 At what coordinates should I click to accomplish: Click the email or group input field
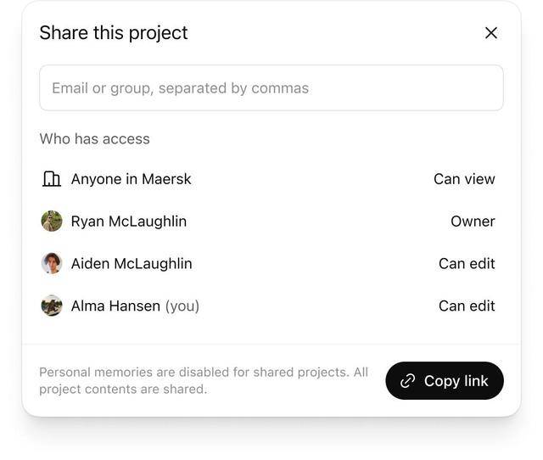pyautogui.click(x=271, y=88)
